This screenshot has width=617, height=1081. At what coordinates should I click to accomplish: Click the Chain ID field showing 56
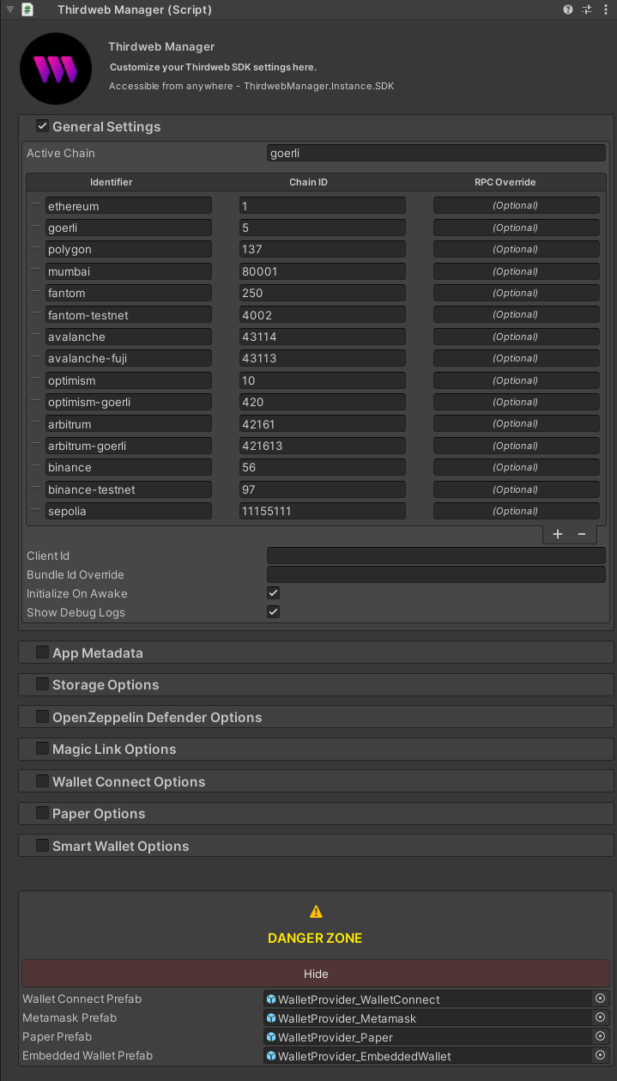323,467
